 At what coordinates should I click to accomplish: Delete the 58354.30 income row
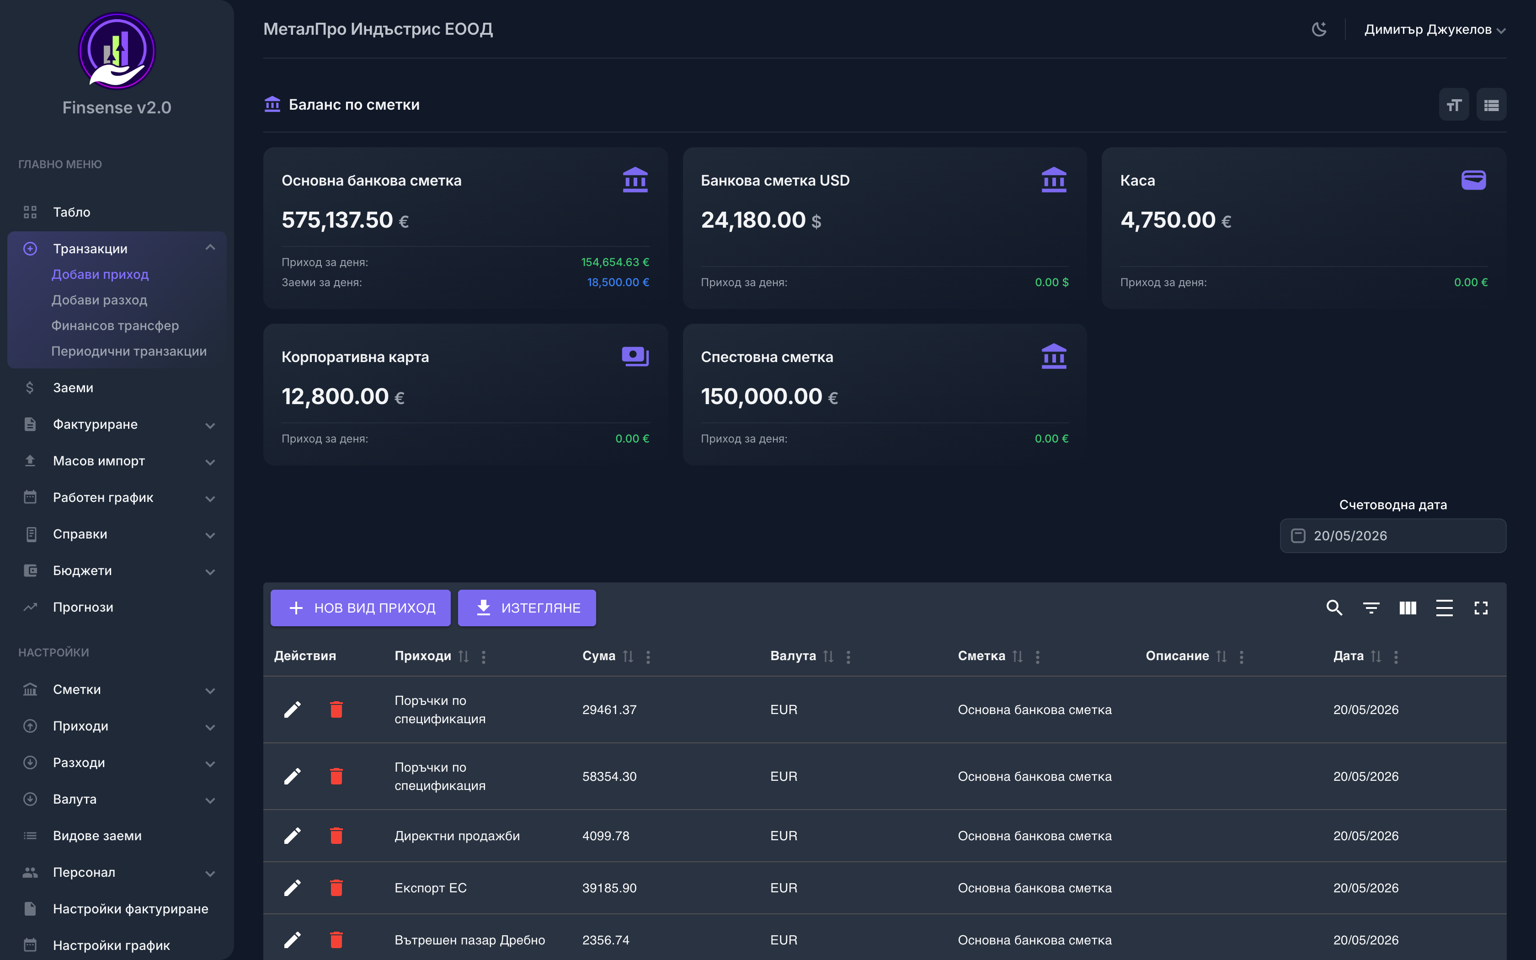pos(336,776)
